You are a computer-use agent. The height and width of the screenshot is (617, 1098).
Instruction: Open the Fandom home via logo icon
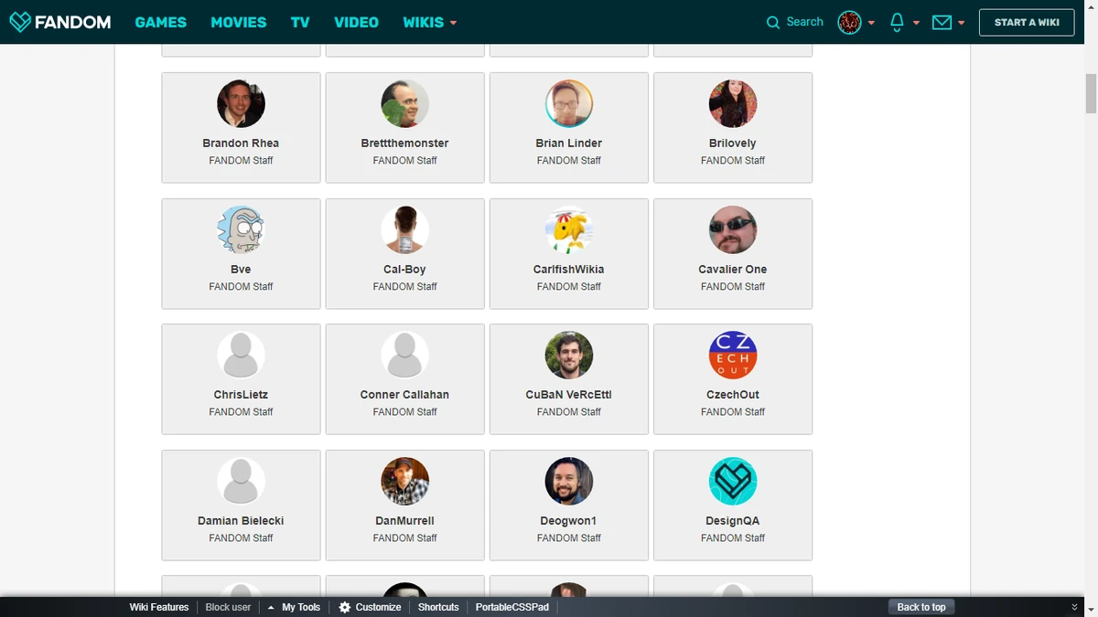pos(20,22)
